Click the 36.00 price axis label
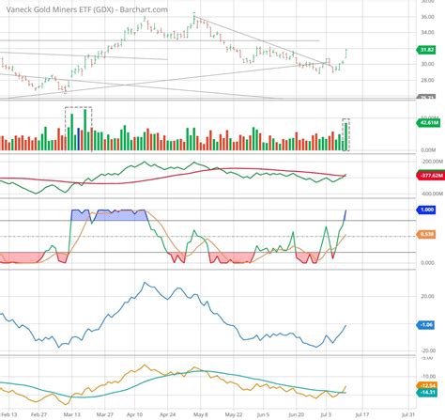The width and height of the screenshot is (445, 420). pyautogui.click(x=427, y=17)
